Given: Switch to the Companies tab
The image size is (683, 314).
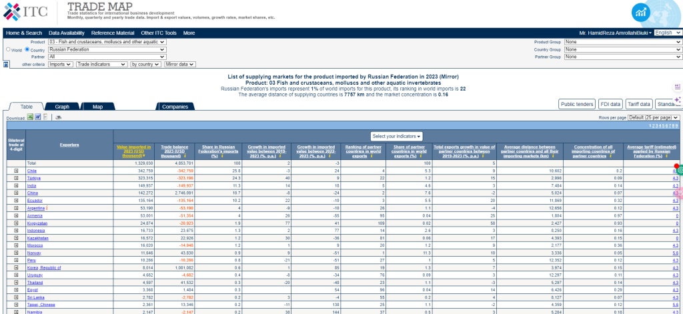Looking at the screenshot, I should click(x=175, y=107).
